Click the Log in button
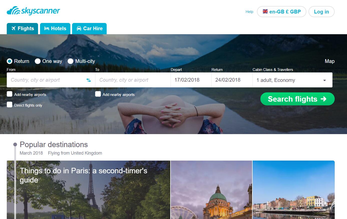Screen dimensions: 347x219 click(x=321, y=12)
